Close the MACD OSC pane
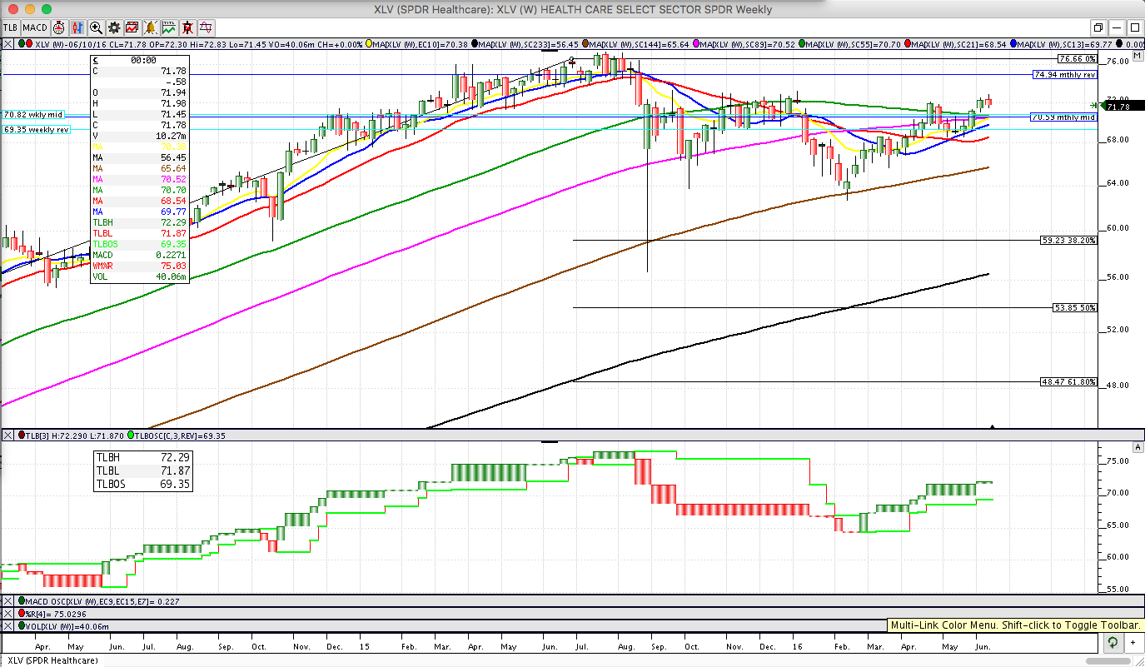This screenshot has height=667, width=1145. click(x=7, y=600)
